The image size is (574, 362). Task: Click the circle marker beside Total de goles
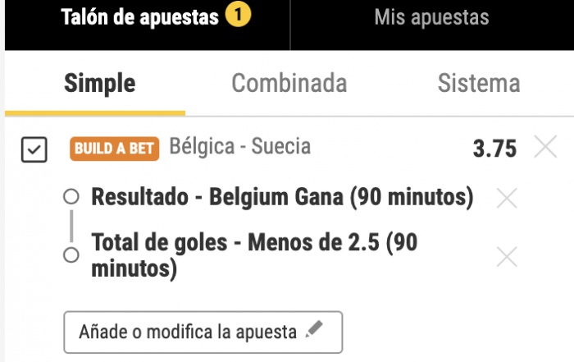click(x=71, y=254)
